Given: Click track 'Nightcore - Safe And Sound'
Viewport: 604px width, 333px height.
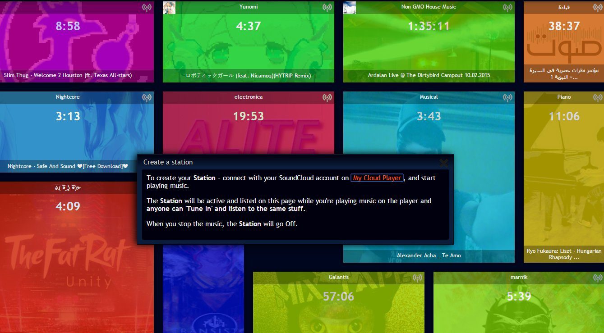Looking at the screenshot, I should point(68,166).
